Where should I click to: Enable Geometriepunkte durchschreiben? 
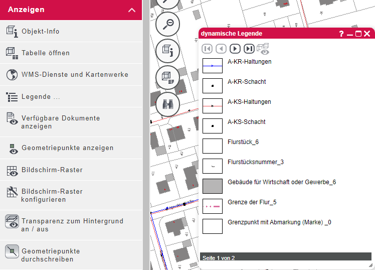click(51, 255)
